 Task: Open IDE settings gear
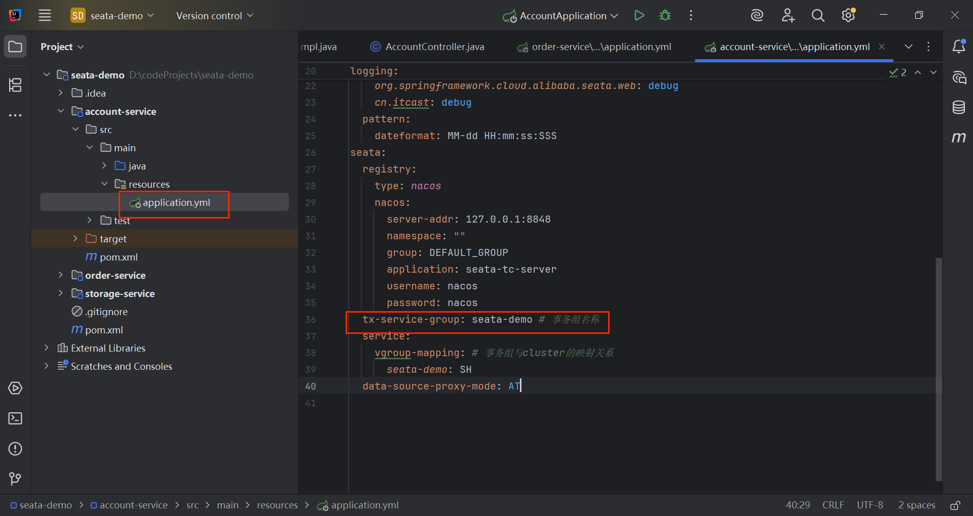coord(848,15)
